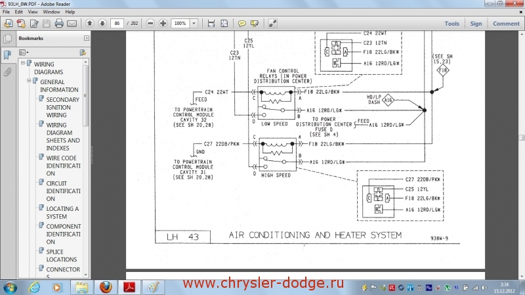Click the page number field showing 86
Screen dimensions: 525x295
tap(117, 23)
